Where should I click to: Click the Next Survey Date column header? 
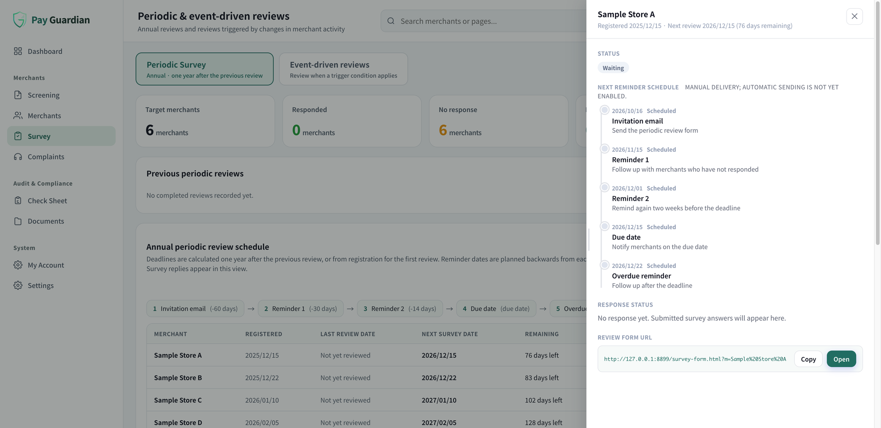[450, 334]
